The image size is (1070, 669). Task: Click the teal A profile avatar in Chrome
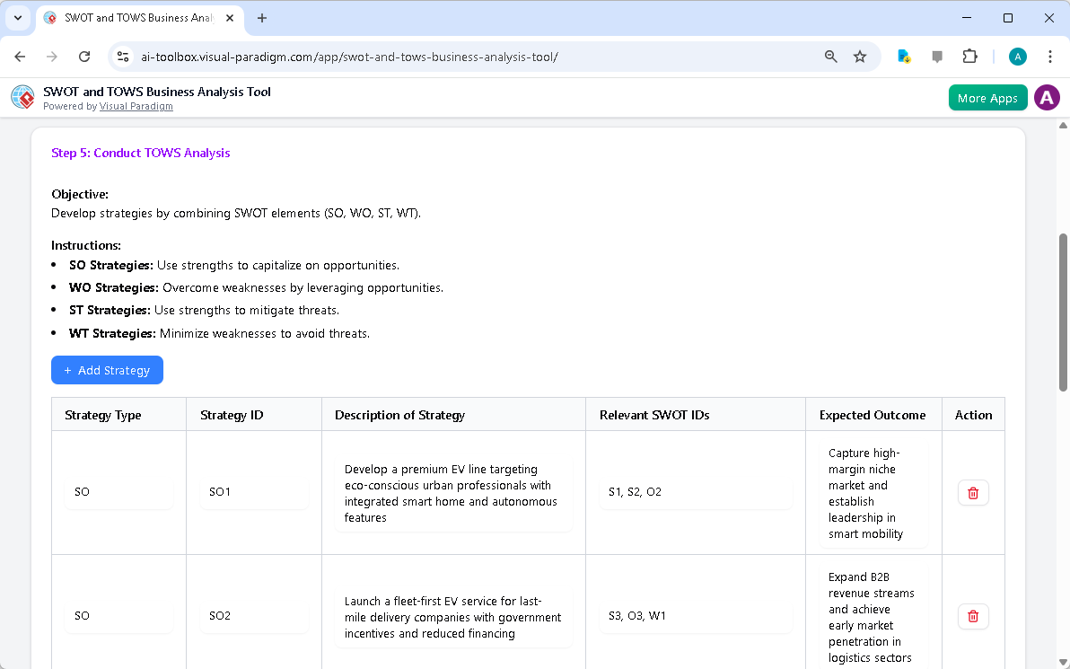coord(1017,56)
